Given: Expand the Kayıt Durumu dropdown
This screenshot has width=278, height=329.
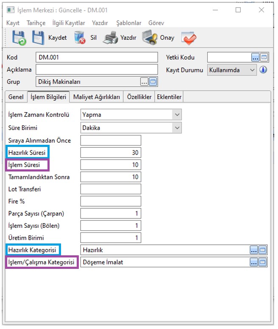Looking at the screenshot, I should point(252,70).
